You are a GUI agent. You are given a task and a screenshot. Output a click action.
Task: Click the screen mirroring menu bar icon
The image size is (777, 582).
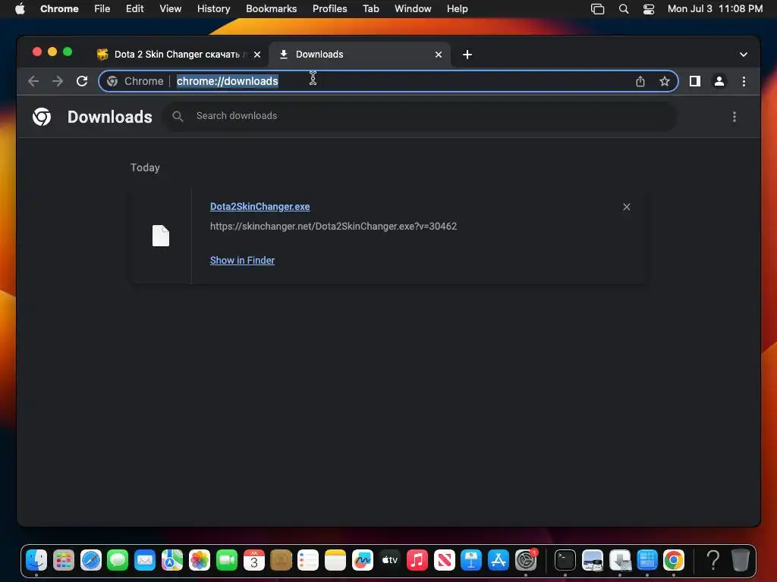coord(598,9)
